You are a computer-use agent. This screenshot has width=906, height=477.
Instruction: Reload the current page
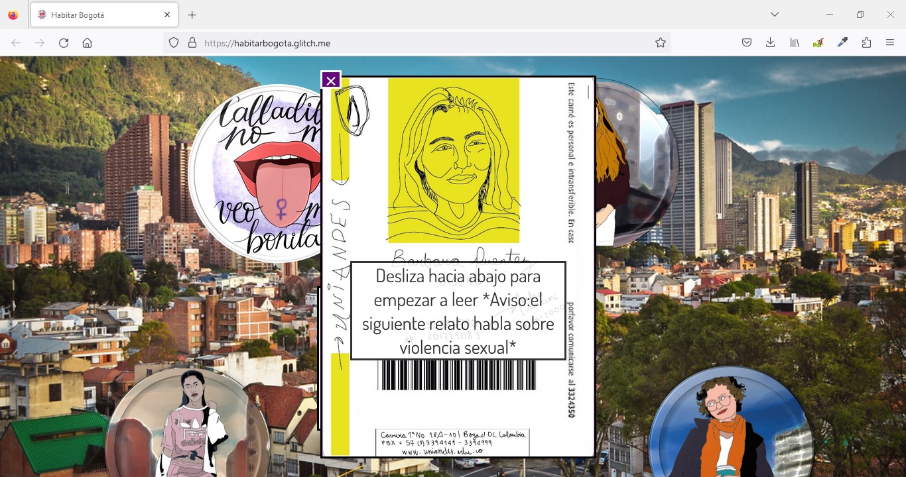(x=64, y=43)
